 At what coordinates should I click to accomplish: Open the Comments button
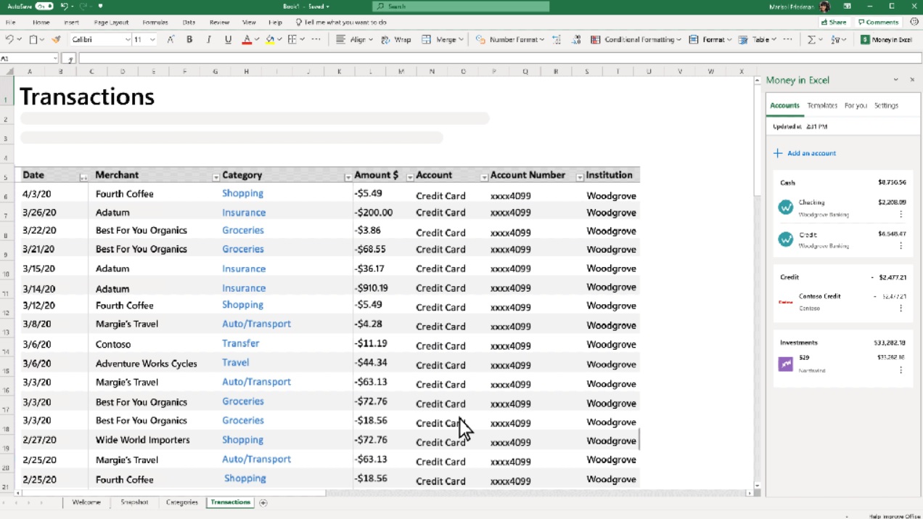point(878,23)
